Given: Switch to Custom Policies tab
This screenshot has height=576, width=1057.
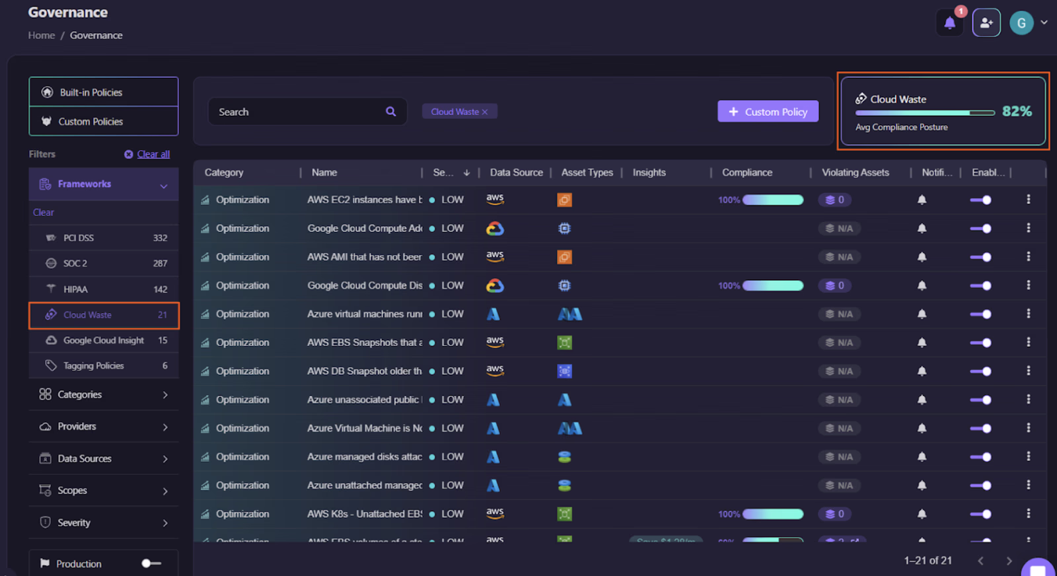Looking at the screenshot, I should pos(104,122).
